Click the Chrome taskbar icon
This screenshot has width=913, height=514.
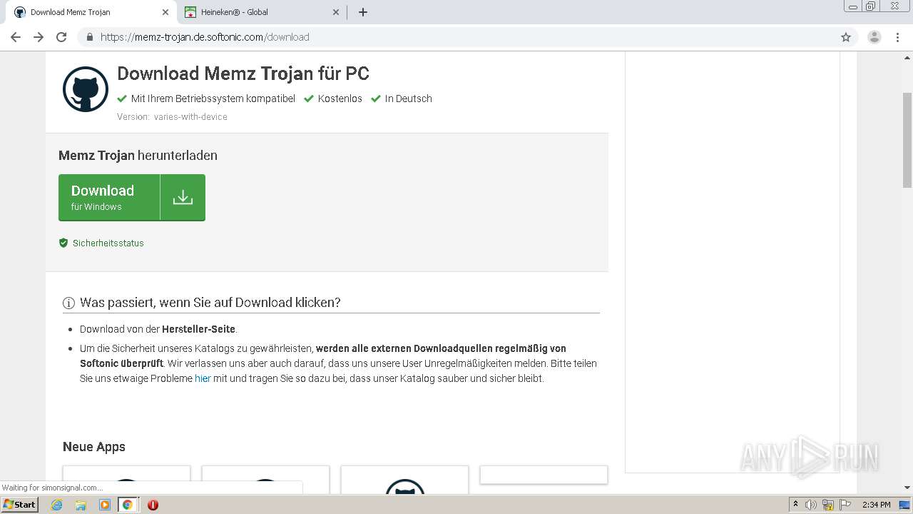click(x=128, y=505)
